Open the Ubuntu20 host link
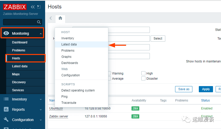Viewport: 221px width, 129px height. pyautogui.click(x=56, y=108)
